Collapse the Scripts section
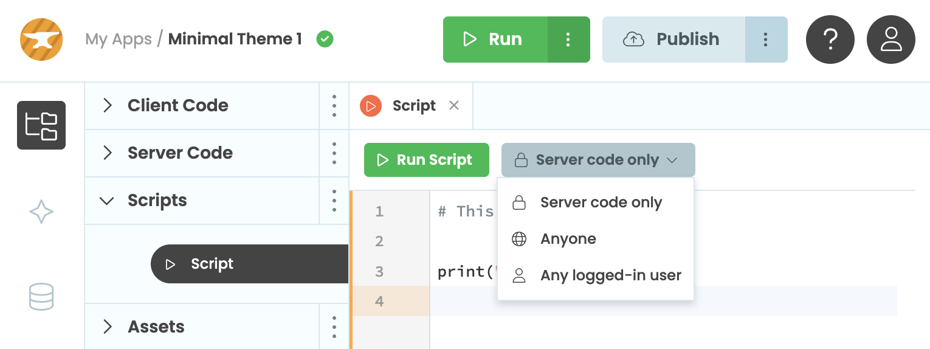 pyautogui.click(x=202, y=201)
